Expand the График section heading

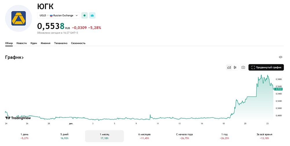14,57
